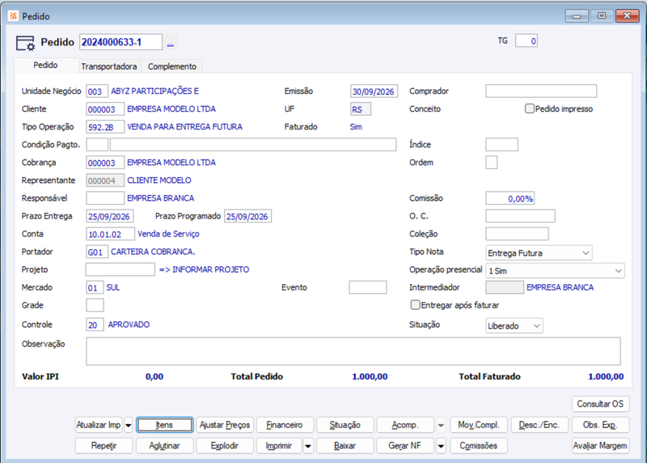Click the Controle code field
This screenshot has height=463, width=647.
point(95,325)
